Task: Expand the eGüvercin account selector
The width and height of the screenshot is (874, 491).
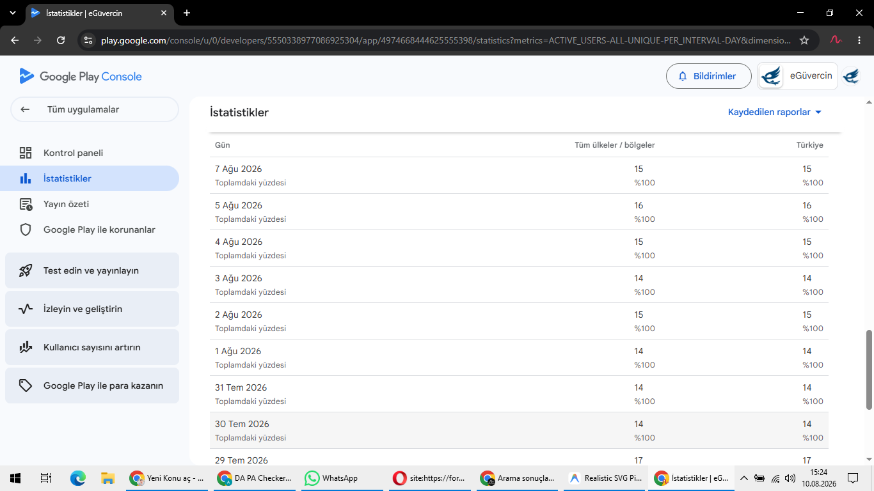Action: point(797,76)
